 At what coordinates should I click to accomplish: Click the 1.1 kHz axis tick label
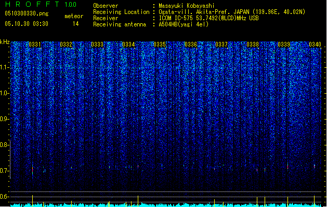coord(5,67)
